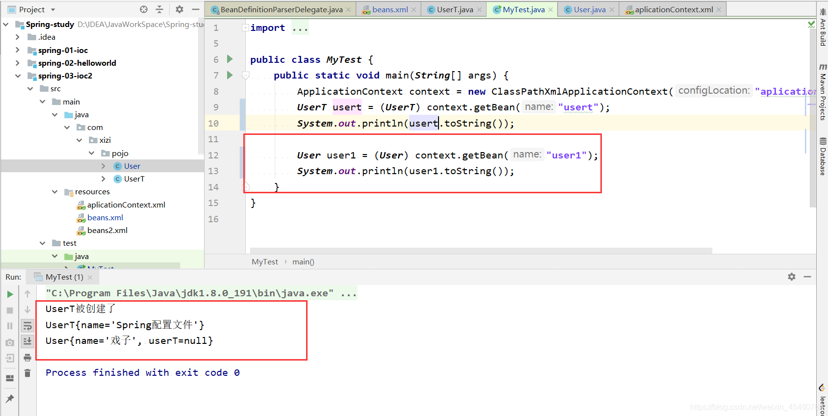Click the main() breadcrumb
Viewport: 828px width, 416px height.
[x=303, y=262]
